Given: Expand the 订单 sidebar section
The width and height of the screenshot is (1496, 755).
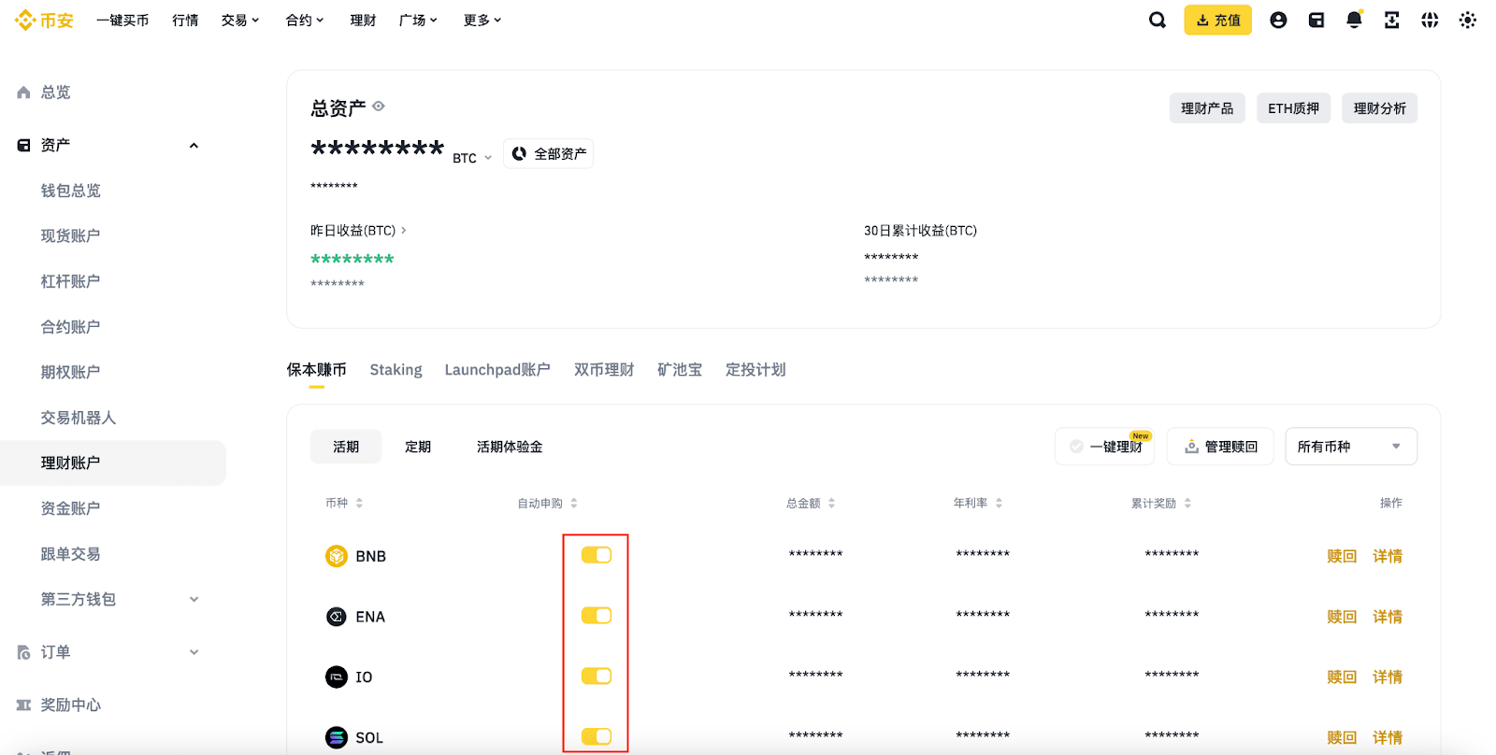Looking at the screenshot, I should tap(194, 652).
